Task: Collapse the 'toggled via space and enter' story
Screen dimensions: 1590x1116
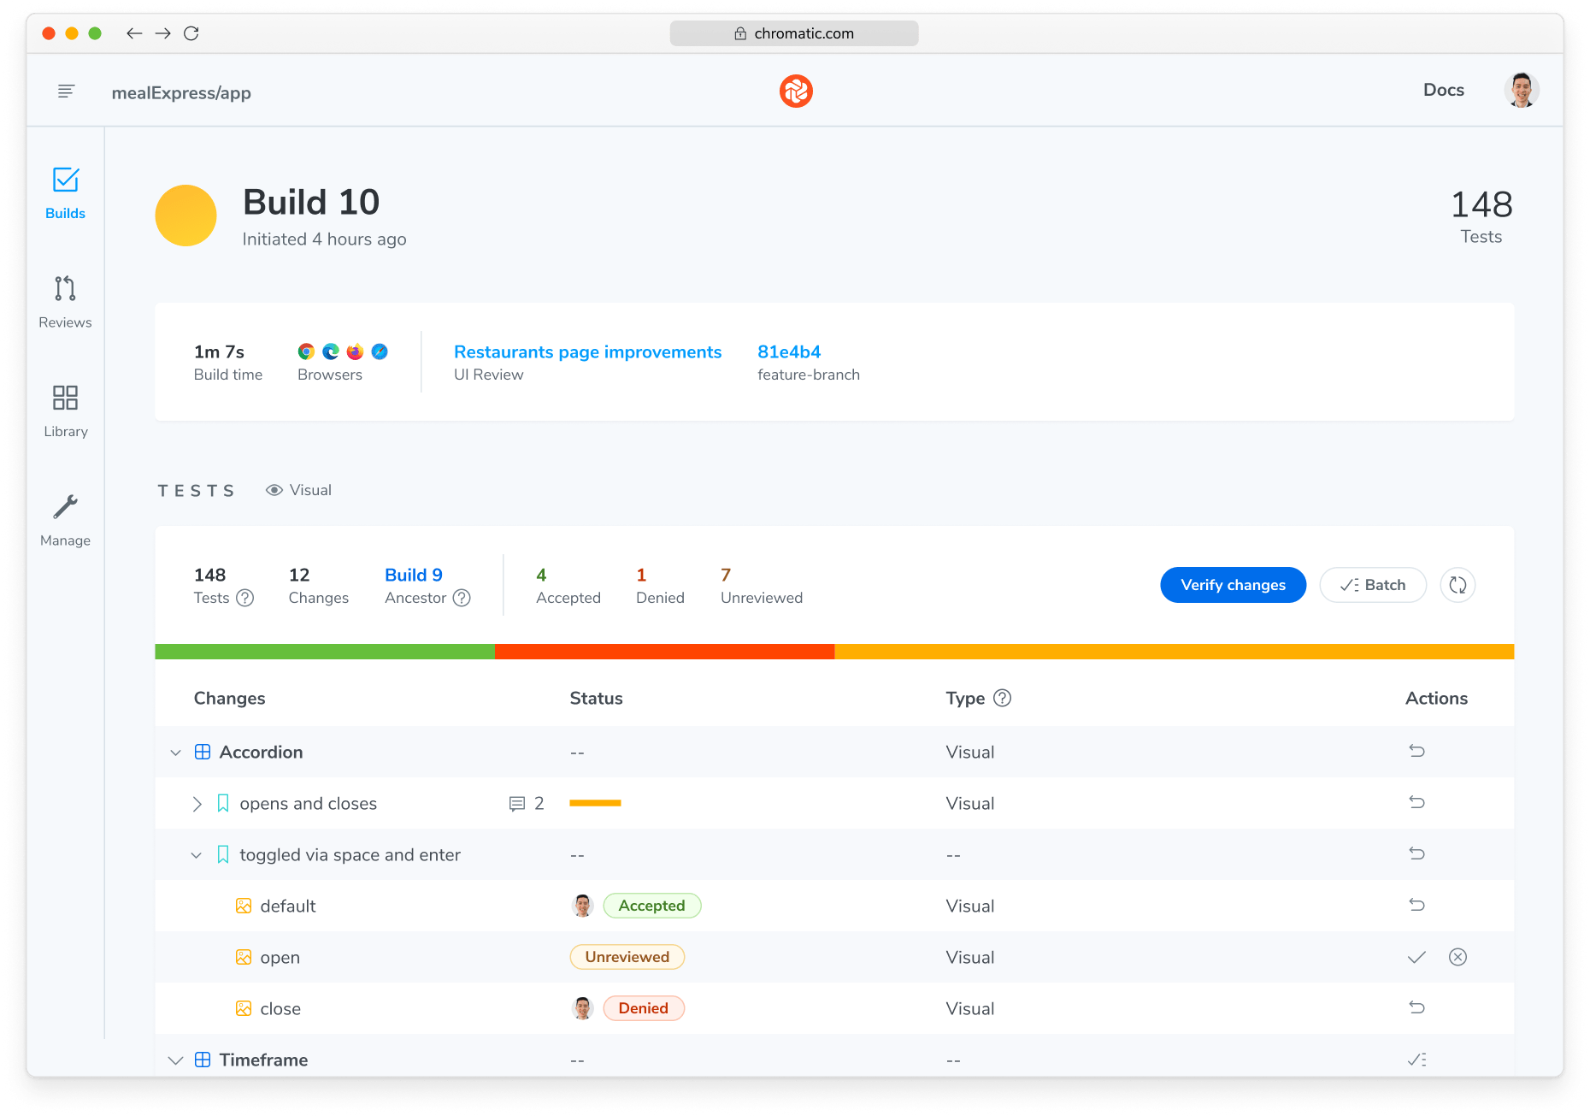Action: click(x=196, y=855)
